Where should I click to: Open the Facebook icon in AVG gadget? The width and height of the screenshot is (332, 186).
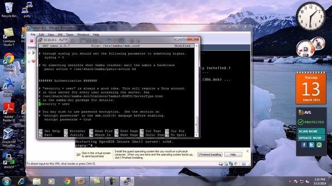coord(304,145)
